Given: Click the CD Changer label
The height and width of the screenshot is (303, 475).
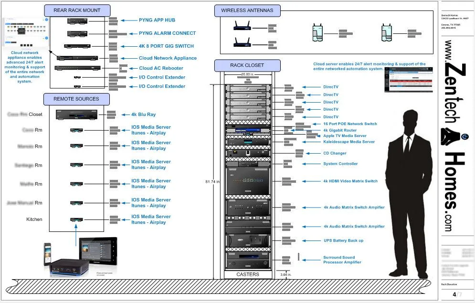Looking at the screenshot, I should [335, 153].
